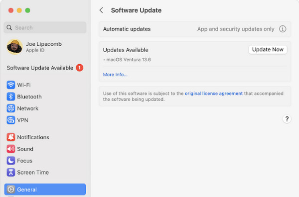Open the Notifications settings label
299x197 pixels.
(x=33, y=137)
